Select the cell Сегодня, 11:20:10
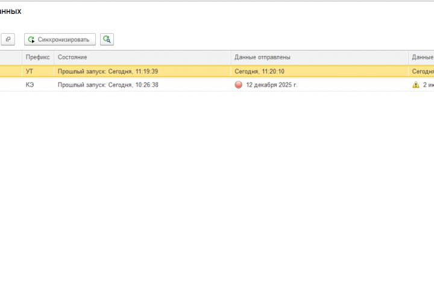Image resolution: width=434 pixels, height=289 pixels. 319,72
